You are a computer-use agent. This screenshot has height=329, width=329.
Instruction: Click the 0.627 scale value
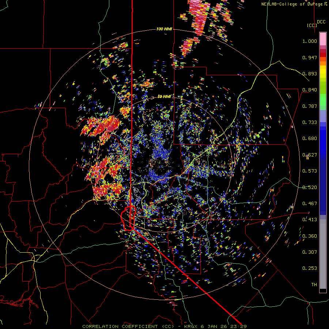310,155
